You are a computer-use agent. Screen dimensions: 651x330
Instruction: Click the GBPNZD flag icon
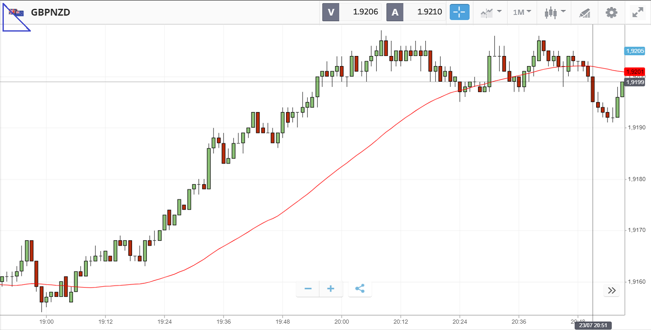(16, 12)
